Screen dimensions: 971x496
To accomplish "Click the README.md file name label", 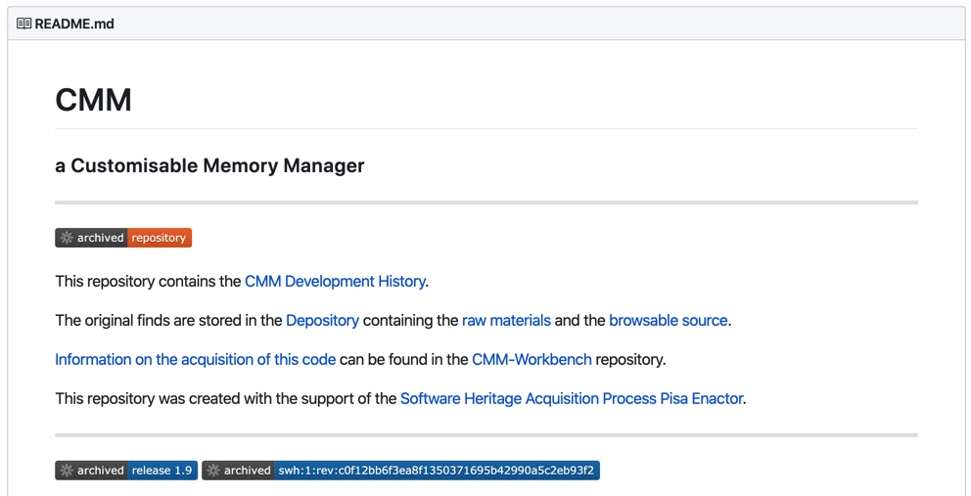I will [x=74, y=23].
